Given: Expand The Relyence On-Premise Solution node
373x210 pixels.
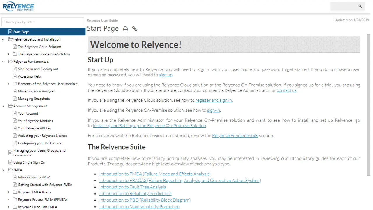Looking at the screenshot, I should pyautogui.click(x=8, y=54).
